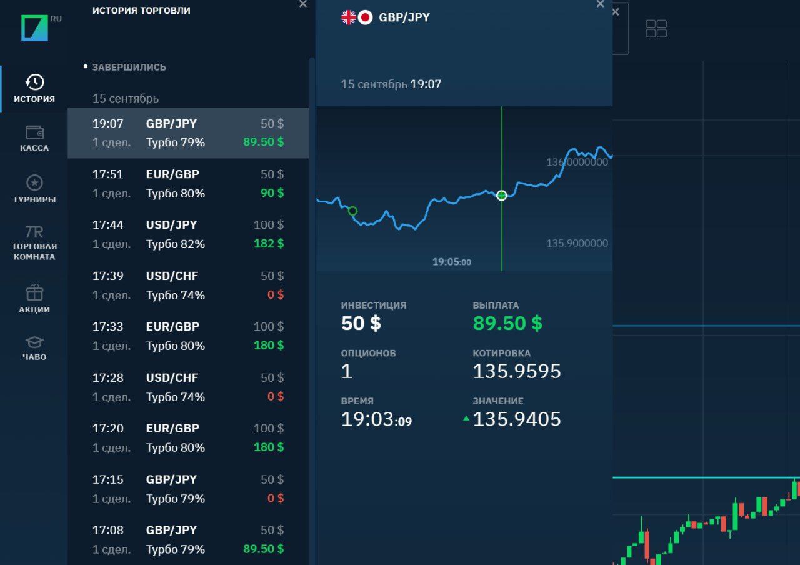Select the 17:33 EUR/GBP trade row
The height and width of the screenshot is (565, 800).
pos(188,336)
